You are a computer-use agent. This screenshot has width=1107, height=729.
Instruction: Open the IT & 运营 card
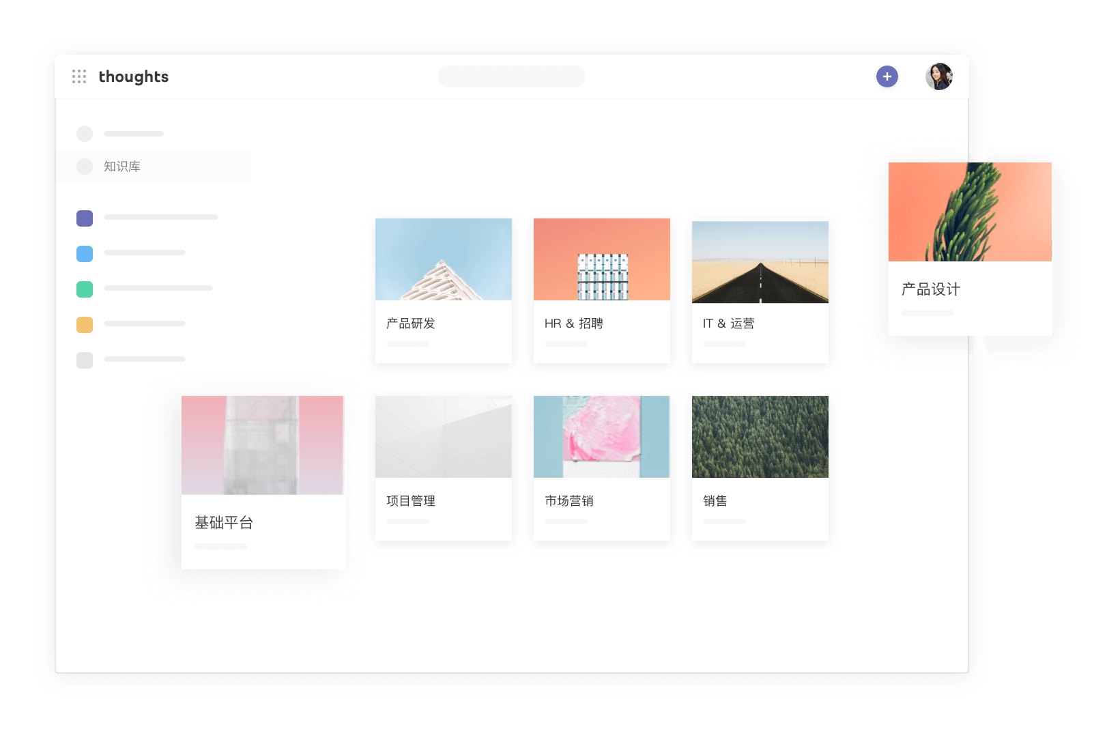pos(760,290)
